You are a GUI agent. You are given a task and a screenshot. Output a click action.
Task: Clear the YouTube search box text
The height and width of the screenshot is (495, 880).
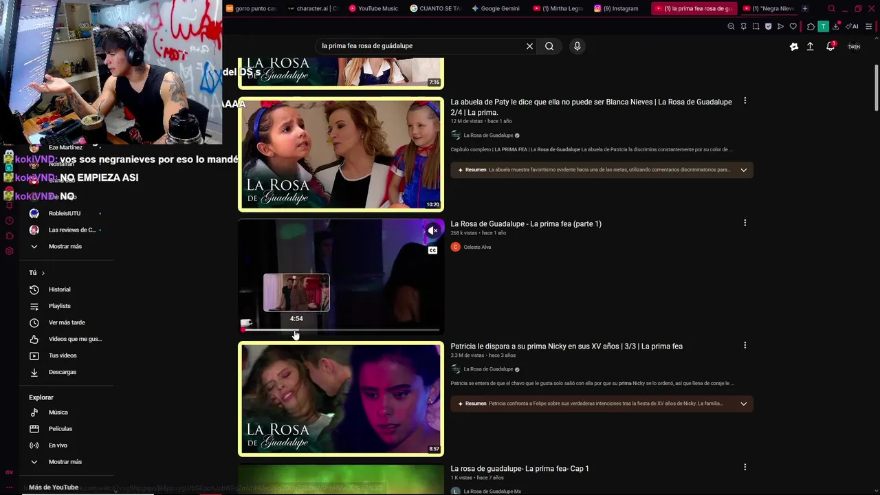pyautogui.click(x=529, y=46)
